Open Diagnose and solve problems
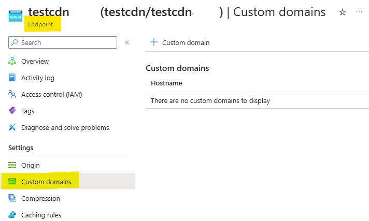369x221 pixels. point(65,128)
